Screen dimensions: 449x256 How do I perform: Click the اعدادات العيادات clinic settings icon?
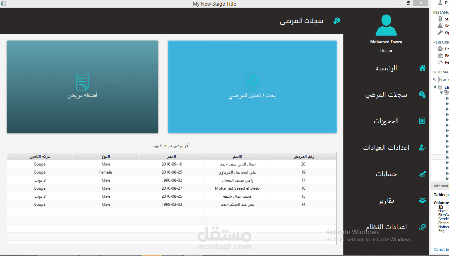423,147
